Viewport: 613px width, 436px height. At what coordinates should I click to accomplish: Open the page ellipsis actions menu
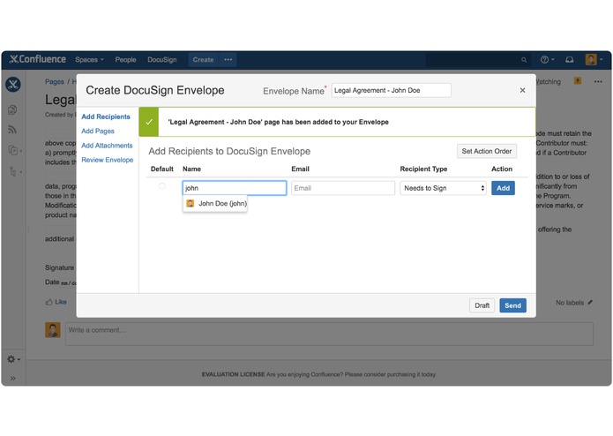(598, 82)
